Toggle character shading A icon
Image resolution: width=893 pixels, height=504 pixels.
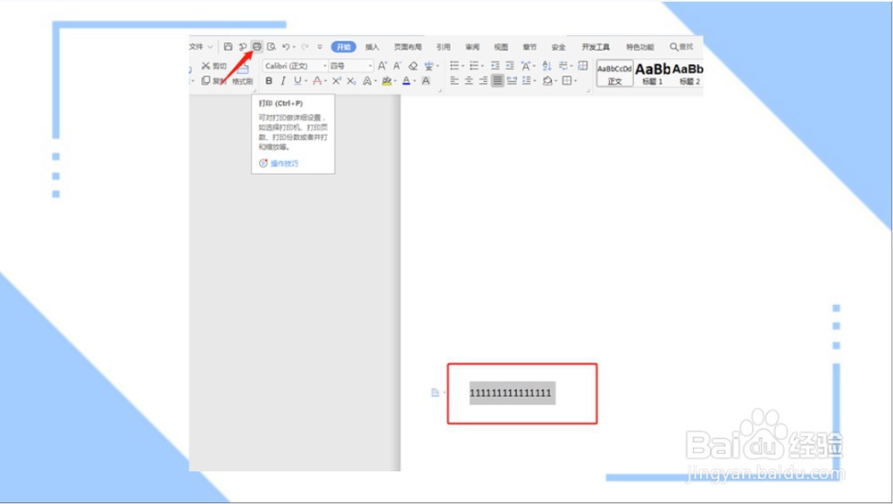425,81
